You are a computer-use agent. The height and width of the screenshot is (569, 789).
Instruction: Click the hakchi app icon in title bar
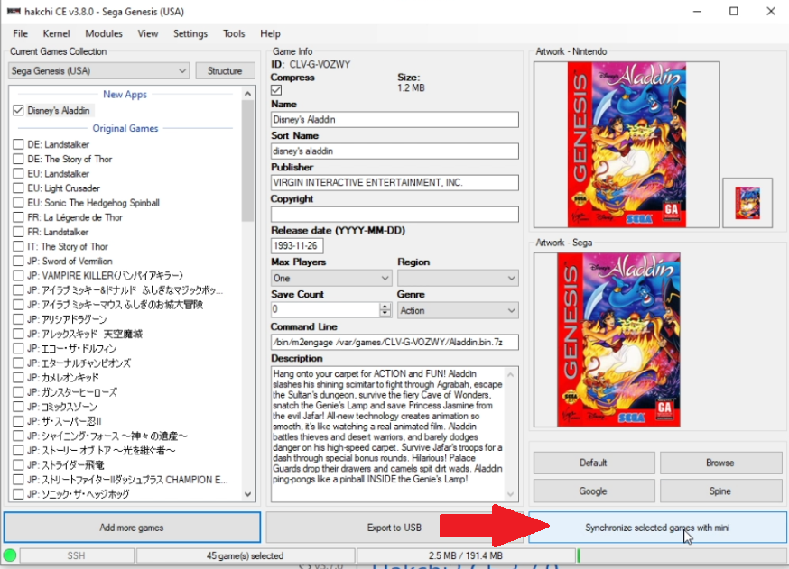coord(14,11)
